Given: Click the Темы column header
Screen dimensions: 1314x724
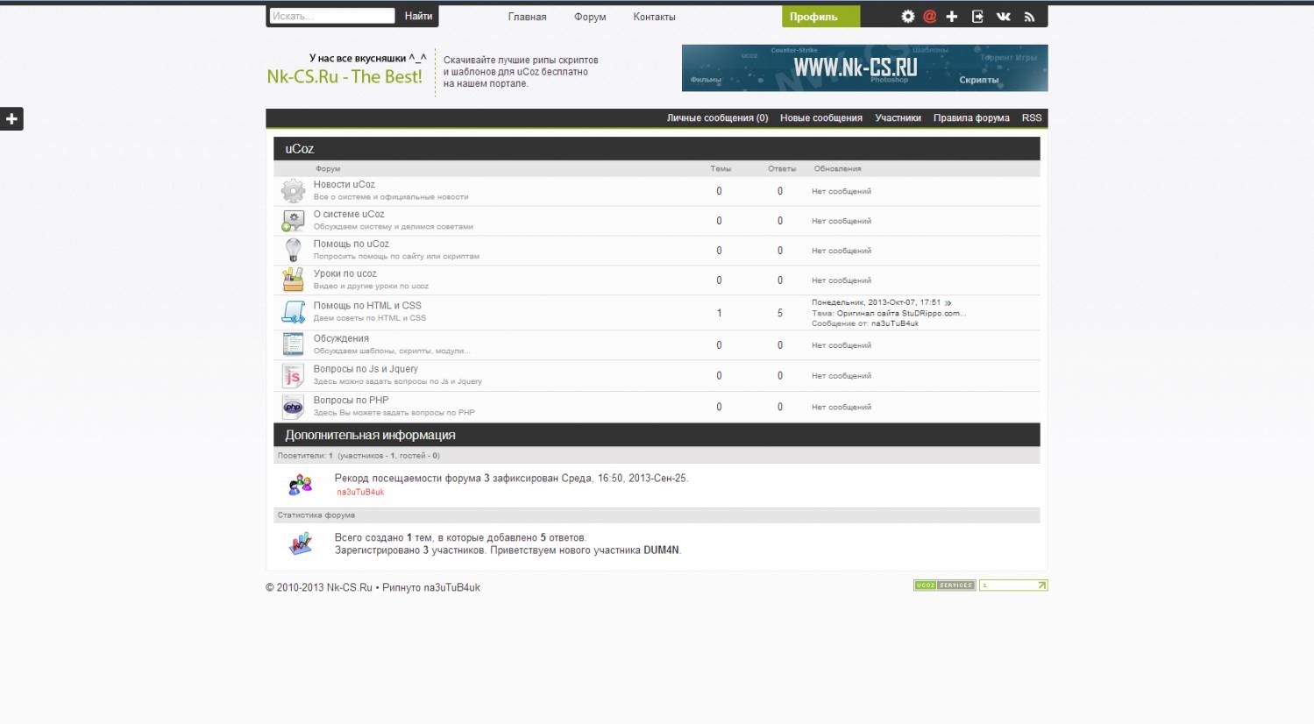Looking at the screenshot, I should click(x=721, y=169).
